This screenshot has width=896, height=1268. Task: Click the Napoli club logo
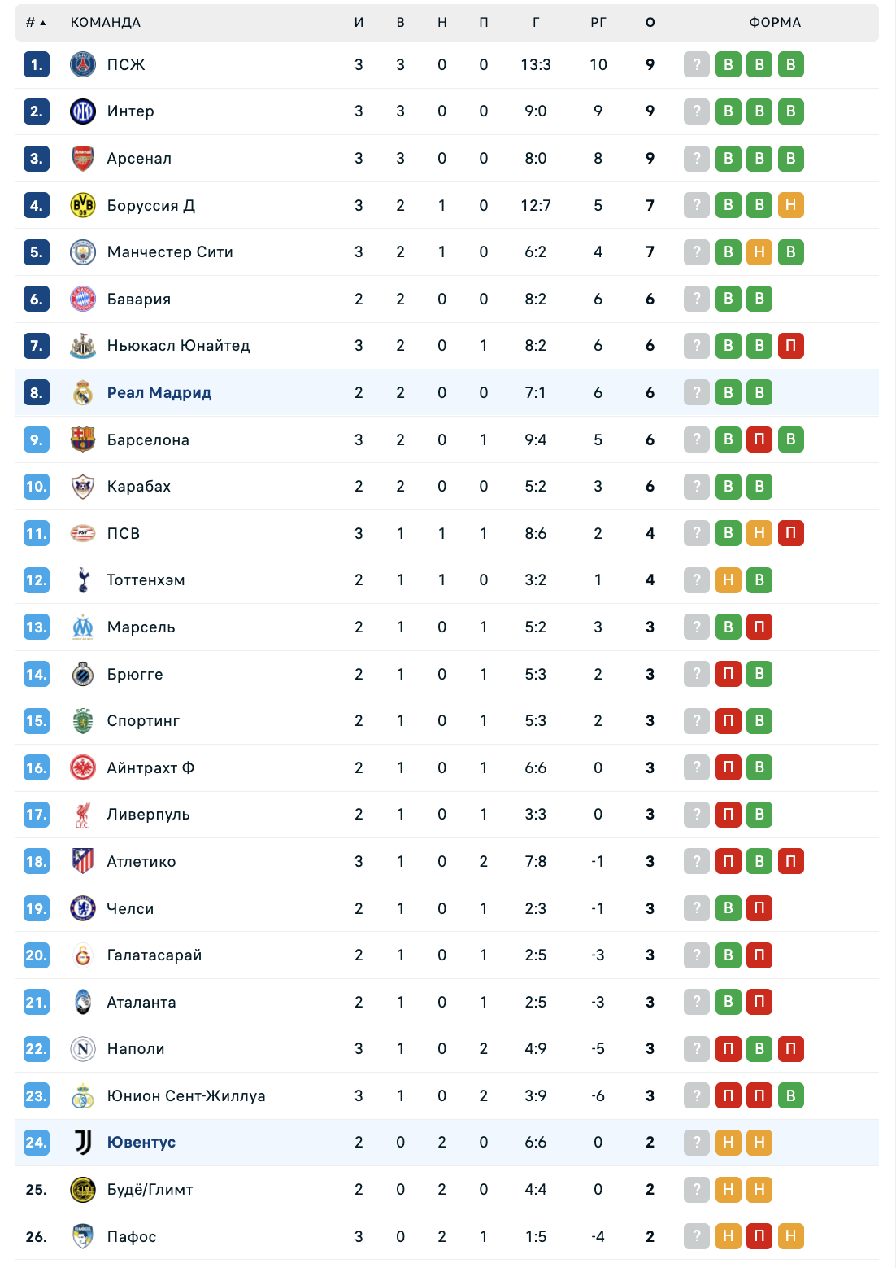83,1049
